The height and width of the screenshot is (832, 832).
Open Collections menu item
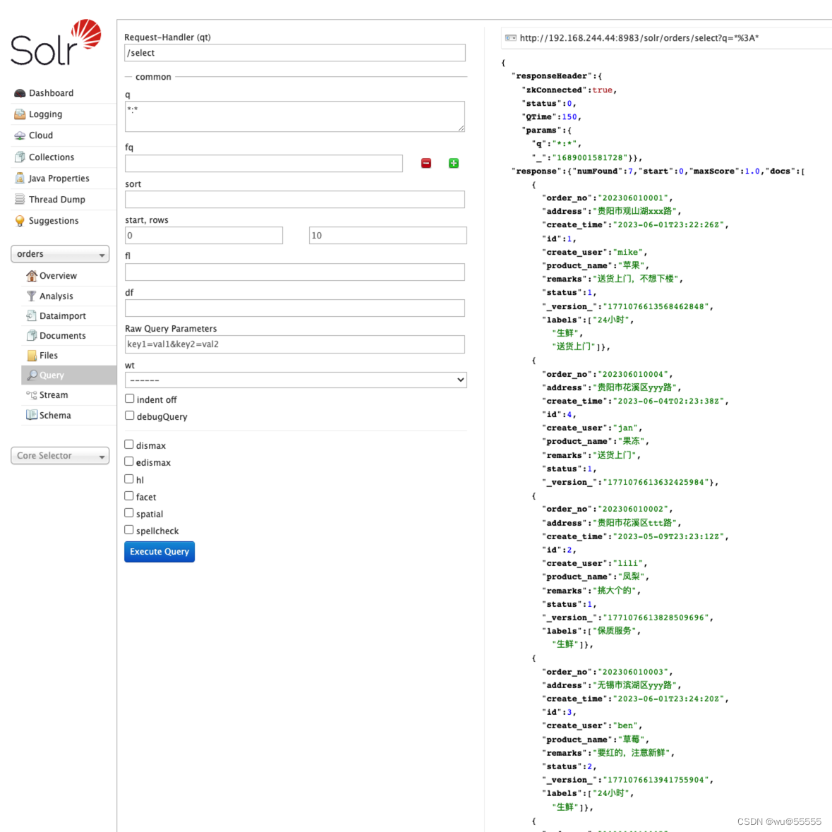tap(52, 157)
